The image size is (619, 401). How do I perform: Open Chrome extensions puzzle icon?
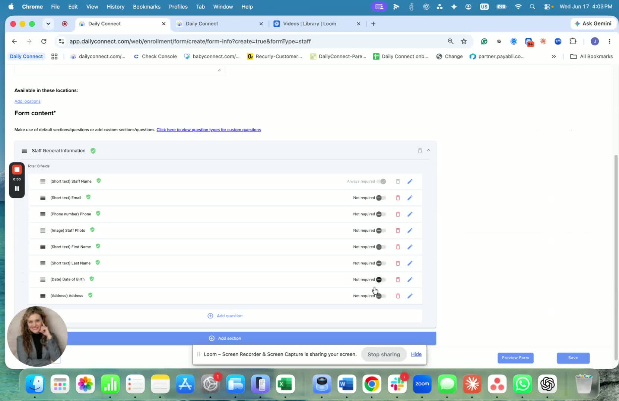[573, 41]
